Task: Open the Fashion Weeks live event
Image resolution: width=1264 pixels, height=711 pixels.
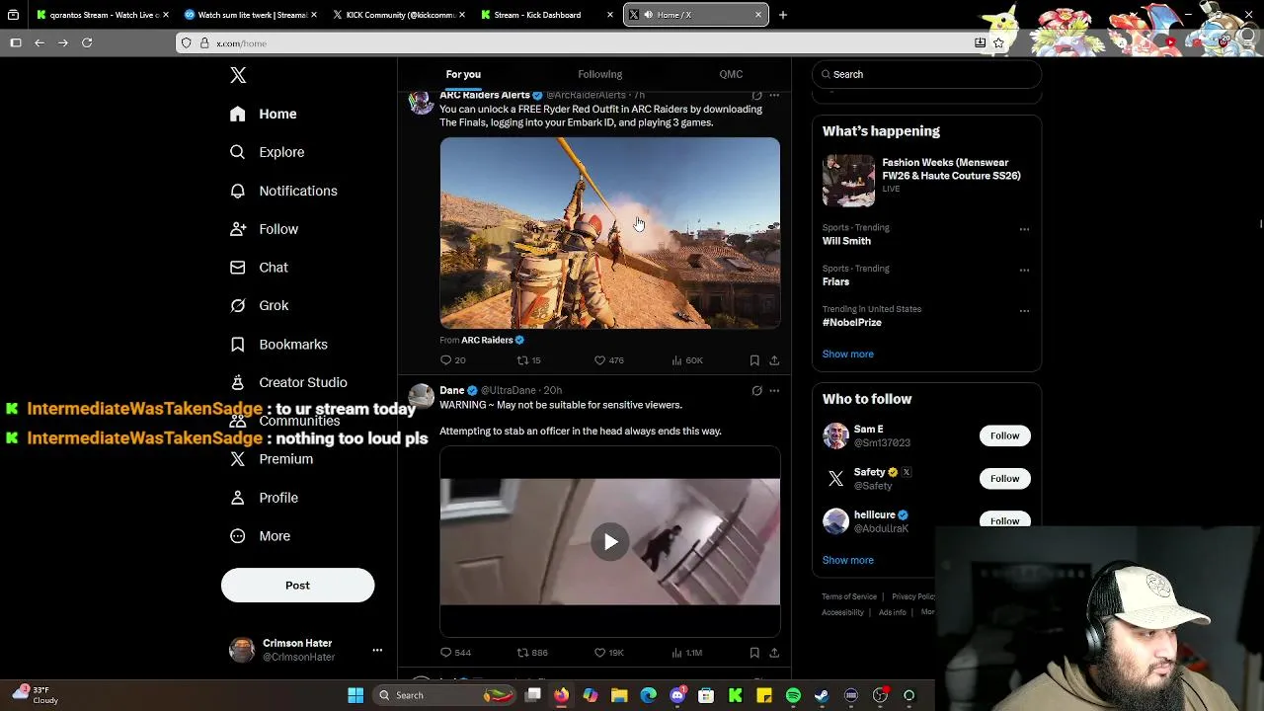Action: click(x=926, y=180)
